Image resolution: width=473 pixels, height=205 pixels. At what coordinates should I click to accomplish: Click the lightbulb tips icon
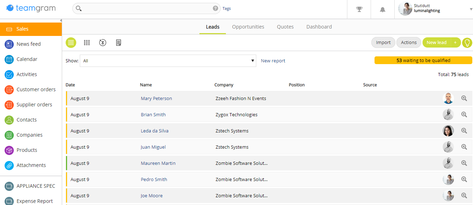pos(467,43)
